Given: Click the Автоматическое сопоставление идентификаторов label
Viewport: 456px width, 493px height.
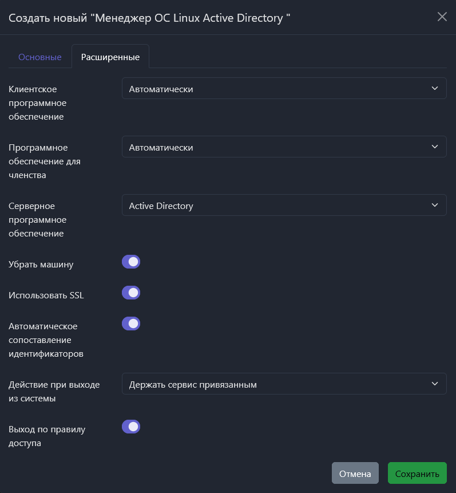Looking at the screenshot, I should [46, 340].
